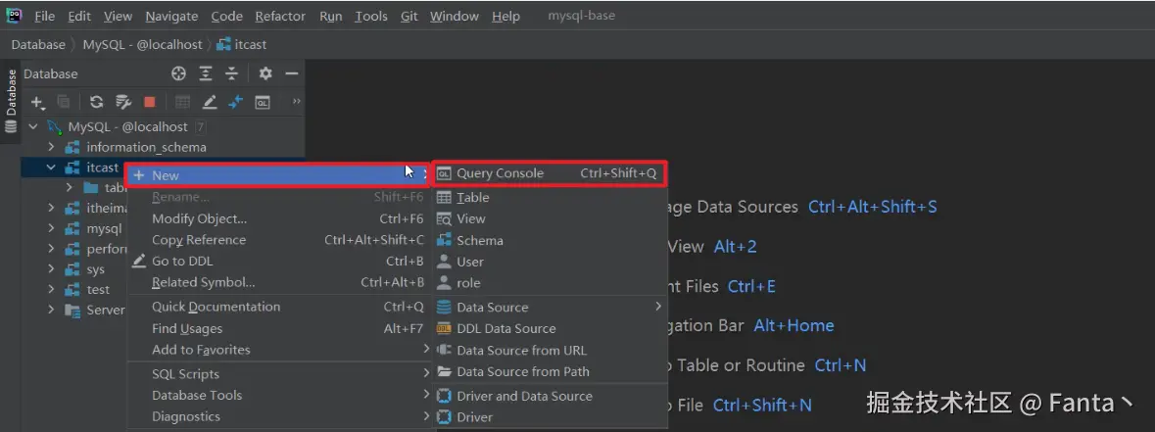Collapse the itcast schema node

51,168
